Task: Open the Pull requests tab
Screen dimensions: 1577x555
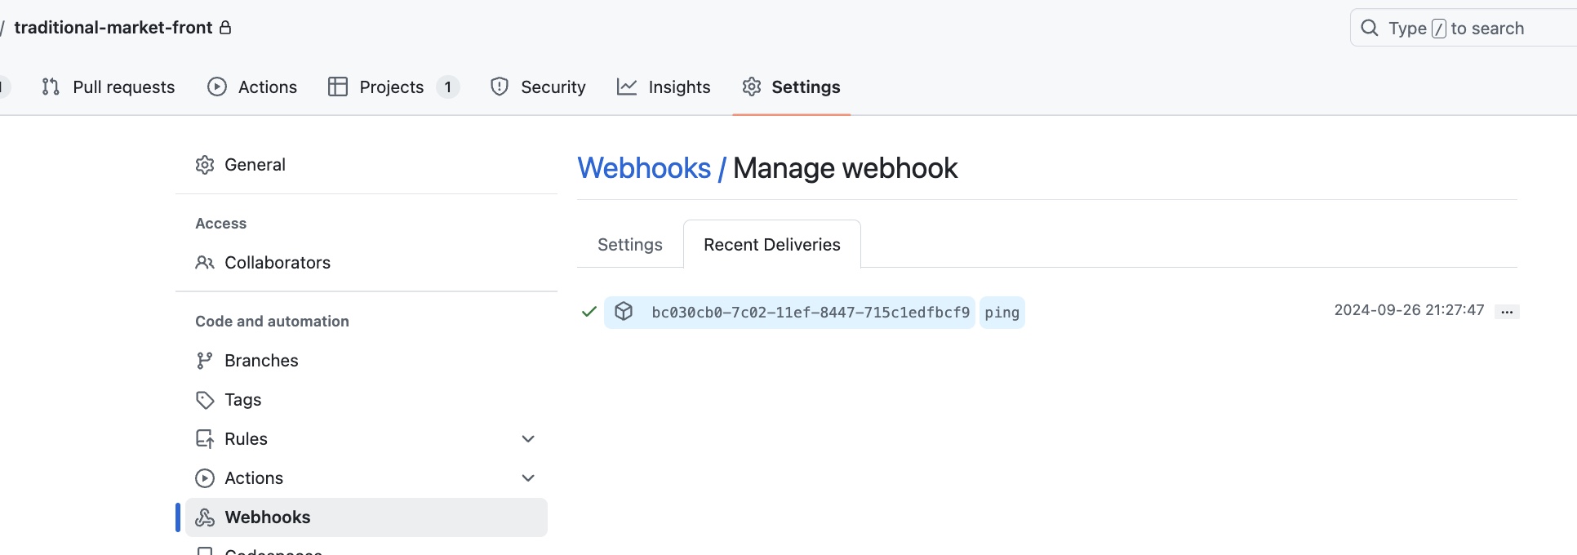Action: [108, 87]
